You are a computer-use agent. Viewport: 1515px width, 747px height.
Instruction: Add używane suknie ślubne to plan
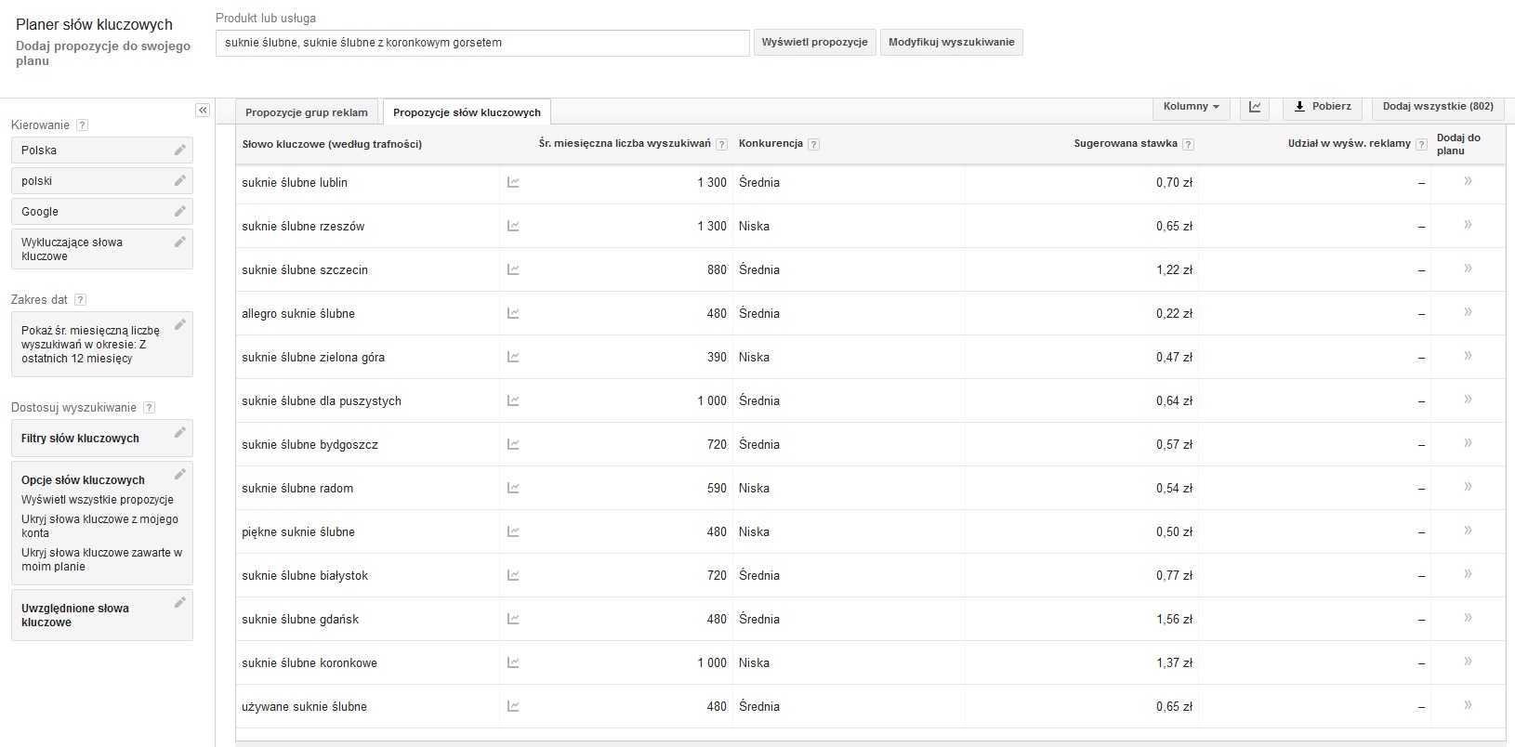1468,705
